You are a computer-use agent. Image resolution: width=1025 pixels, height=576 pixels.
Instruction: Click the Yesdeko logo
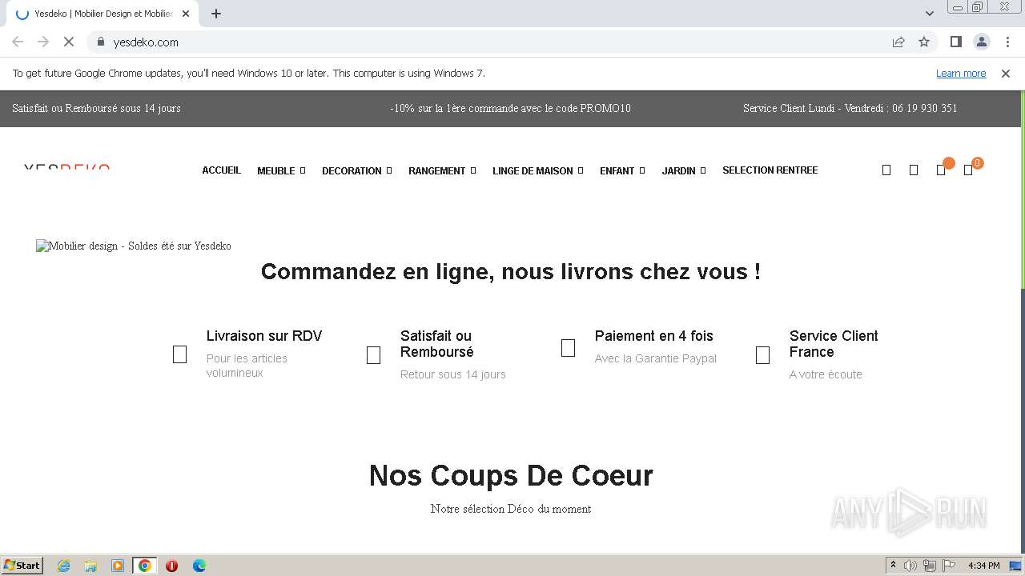66,166
